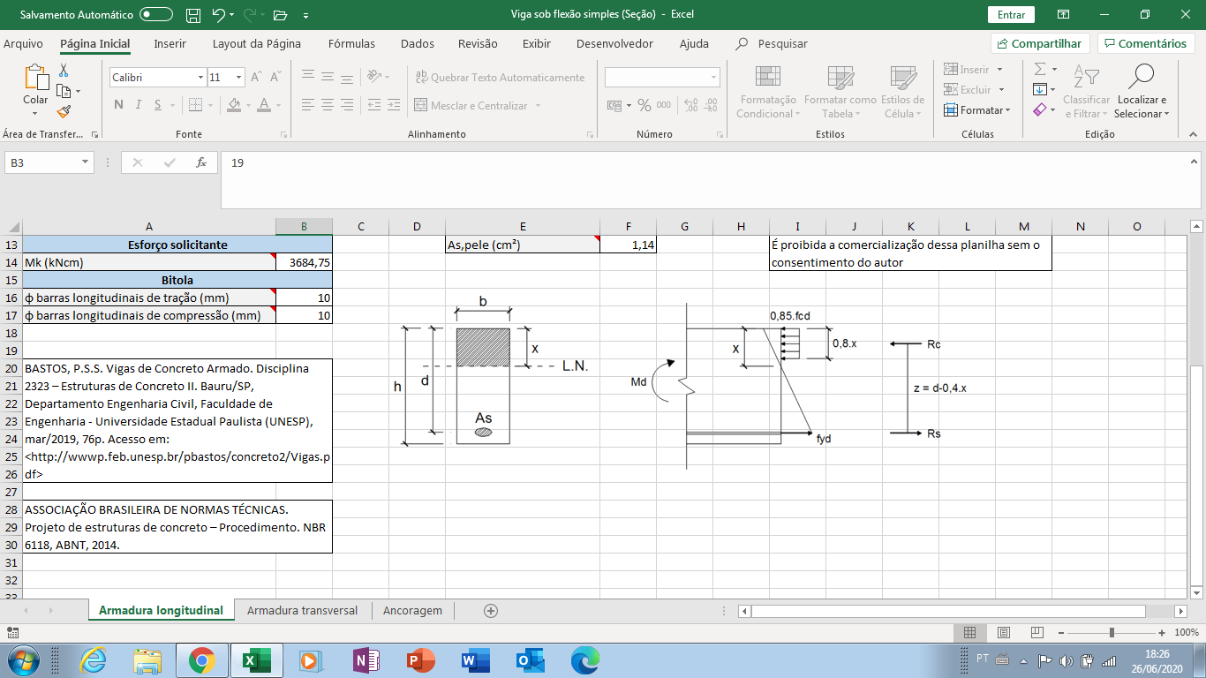Click the add new sheet plus icon
1206x678 pixels.
491,611
